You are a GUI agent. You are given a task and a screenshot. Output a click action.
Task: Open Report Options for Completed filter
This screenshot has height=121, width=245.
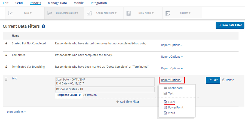point(172,57)
